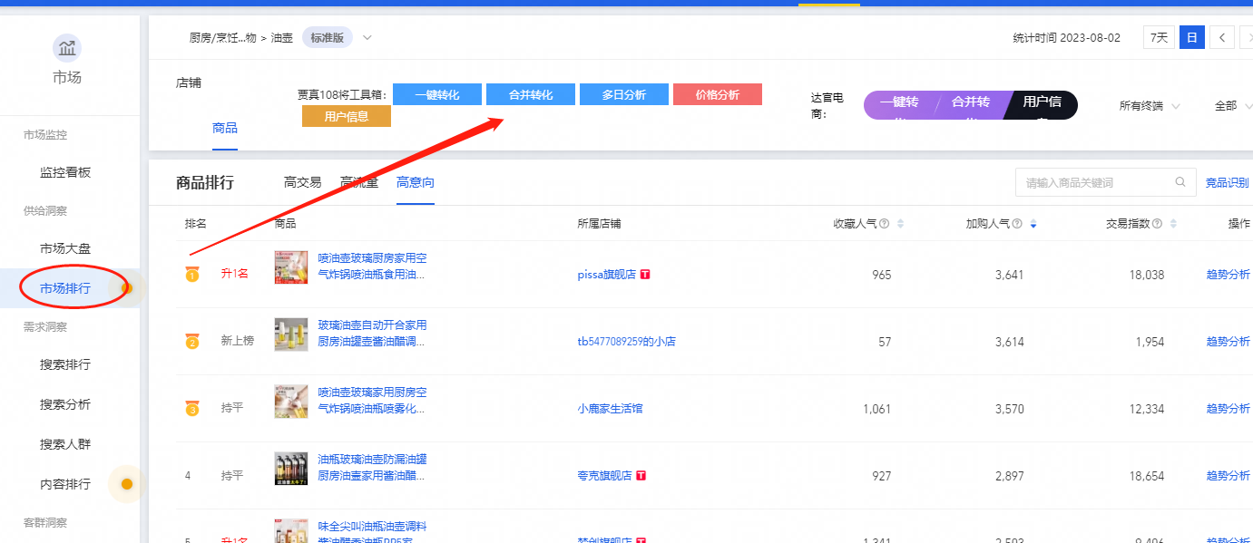This screenshot has height=543, width=1253.
Task: Click the help icon next to 收藏人气
Action: tap(884, 224)
